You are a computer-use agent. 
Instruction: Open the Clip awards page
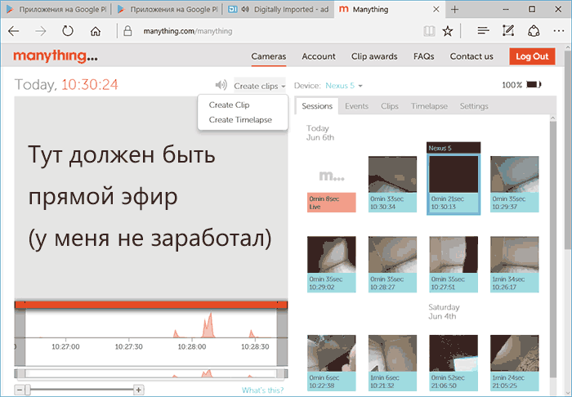[374, 56]
